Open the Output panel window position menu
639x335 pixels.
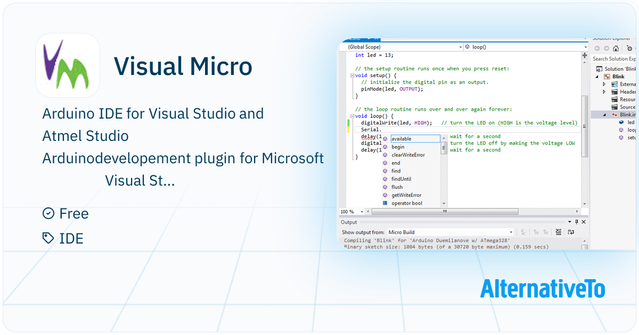click(x=569, y=222)
